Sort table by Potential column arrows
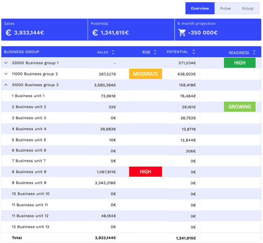Image resolution: width=263 pixels, height=243 pixels. [x=194, y=52]
